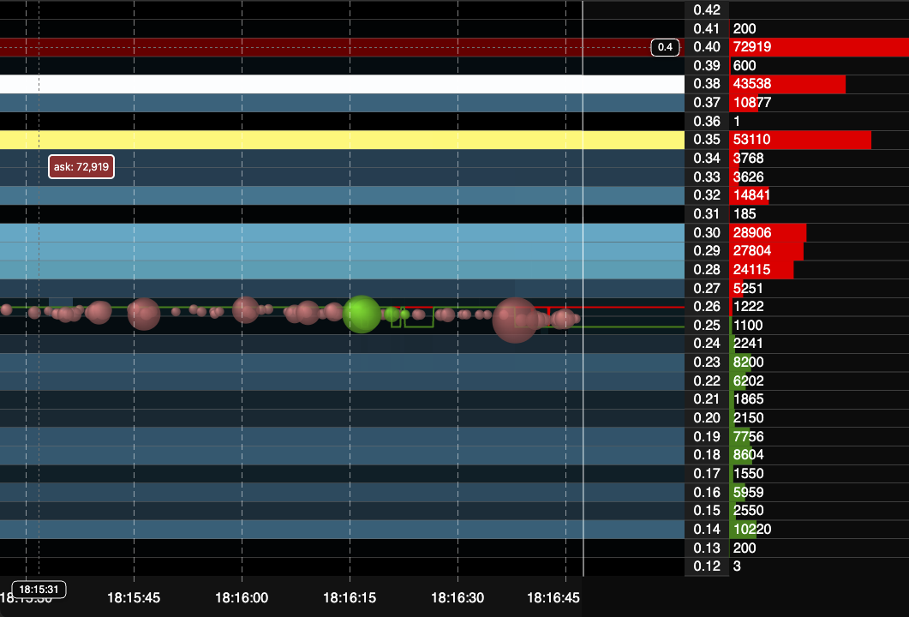The image size is (909, 617).
Task: Click the large green trade bubble
Action: tap(362, 314)
